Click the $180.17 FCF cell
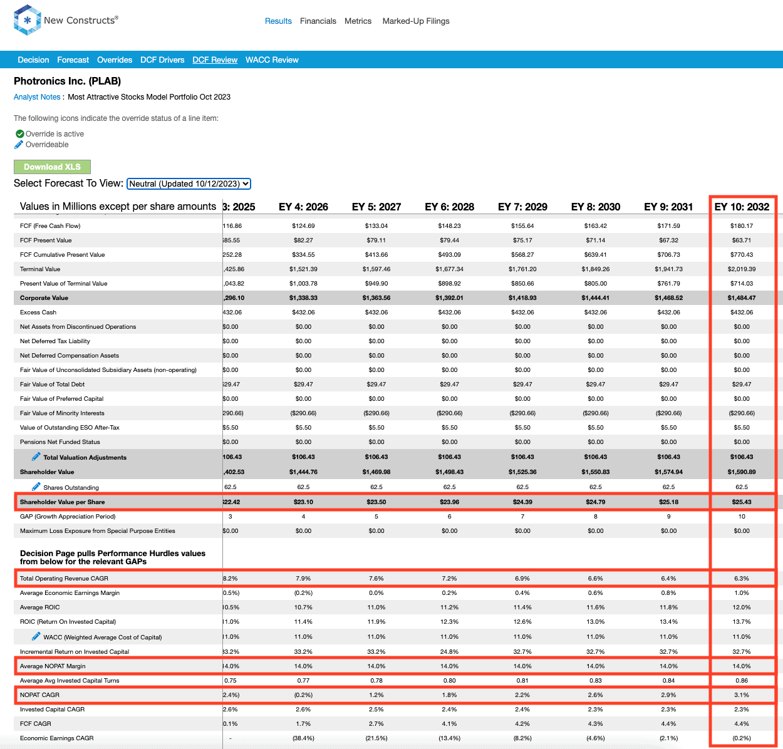 point(742,226)
